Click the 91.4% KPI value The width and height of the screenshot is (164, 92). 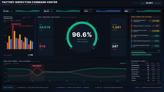(6, 11)
